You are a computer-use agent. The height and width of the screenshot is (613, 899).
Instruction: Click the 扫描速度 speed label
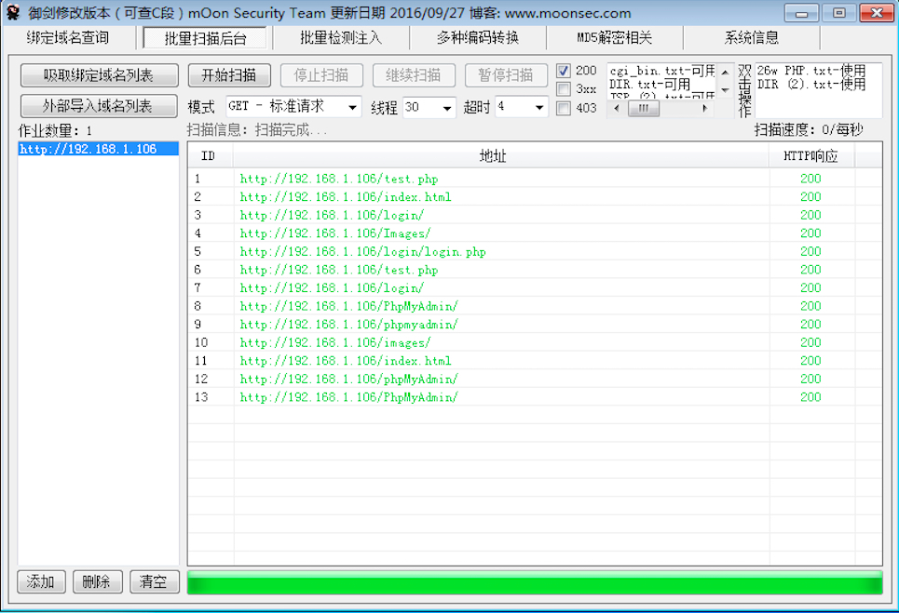click(809, 130)
